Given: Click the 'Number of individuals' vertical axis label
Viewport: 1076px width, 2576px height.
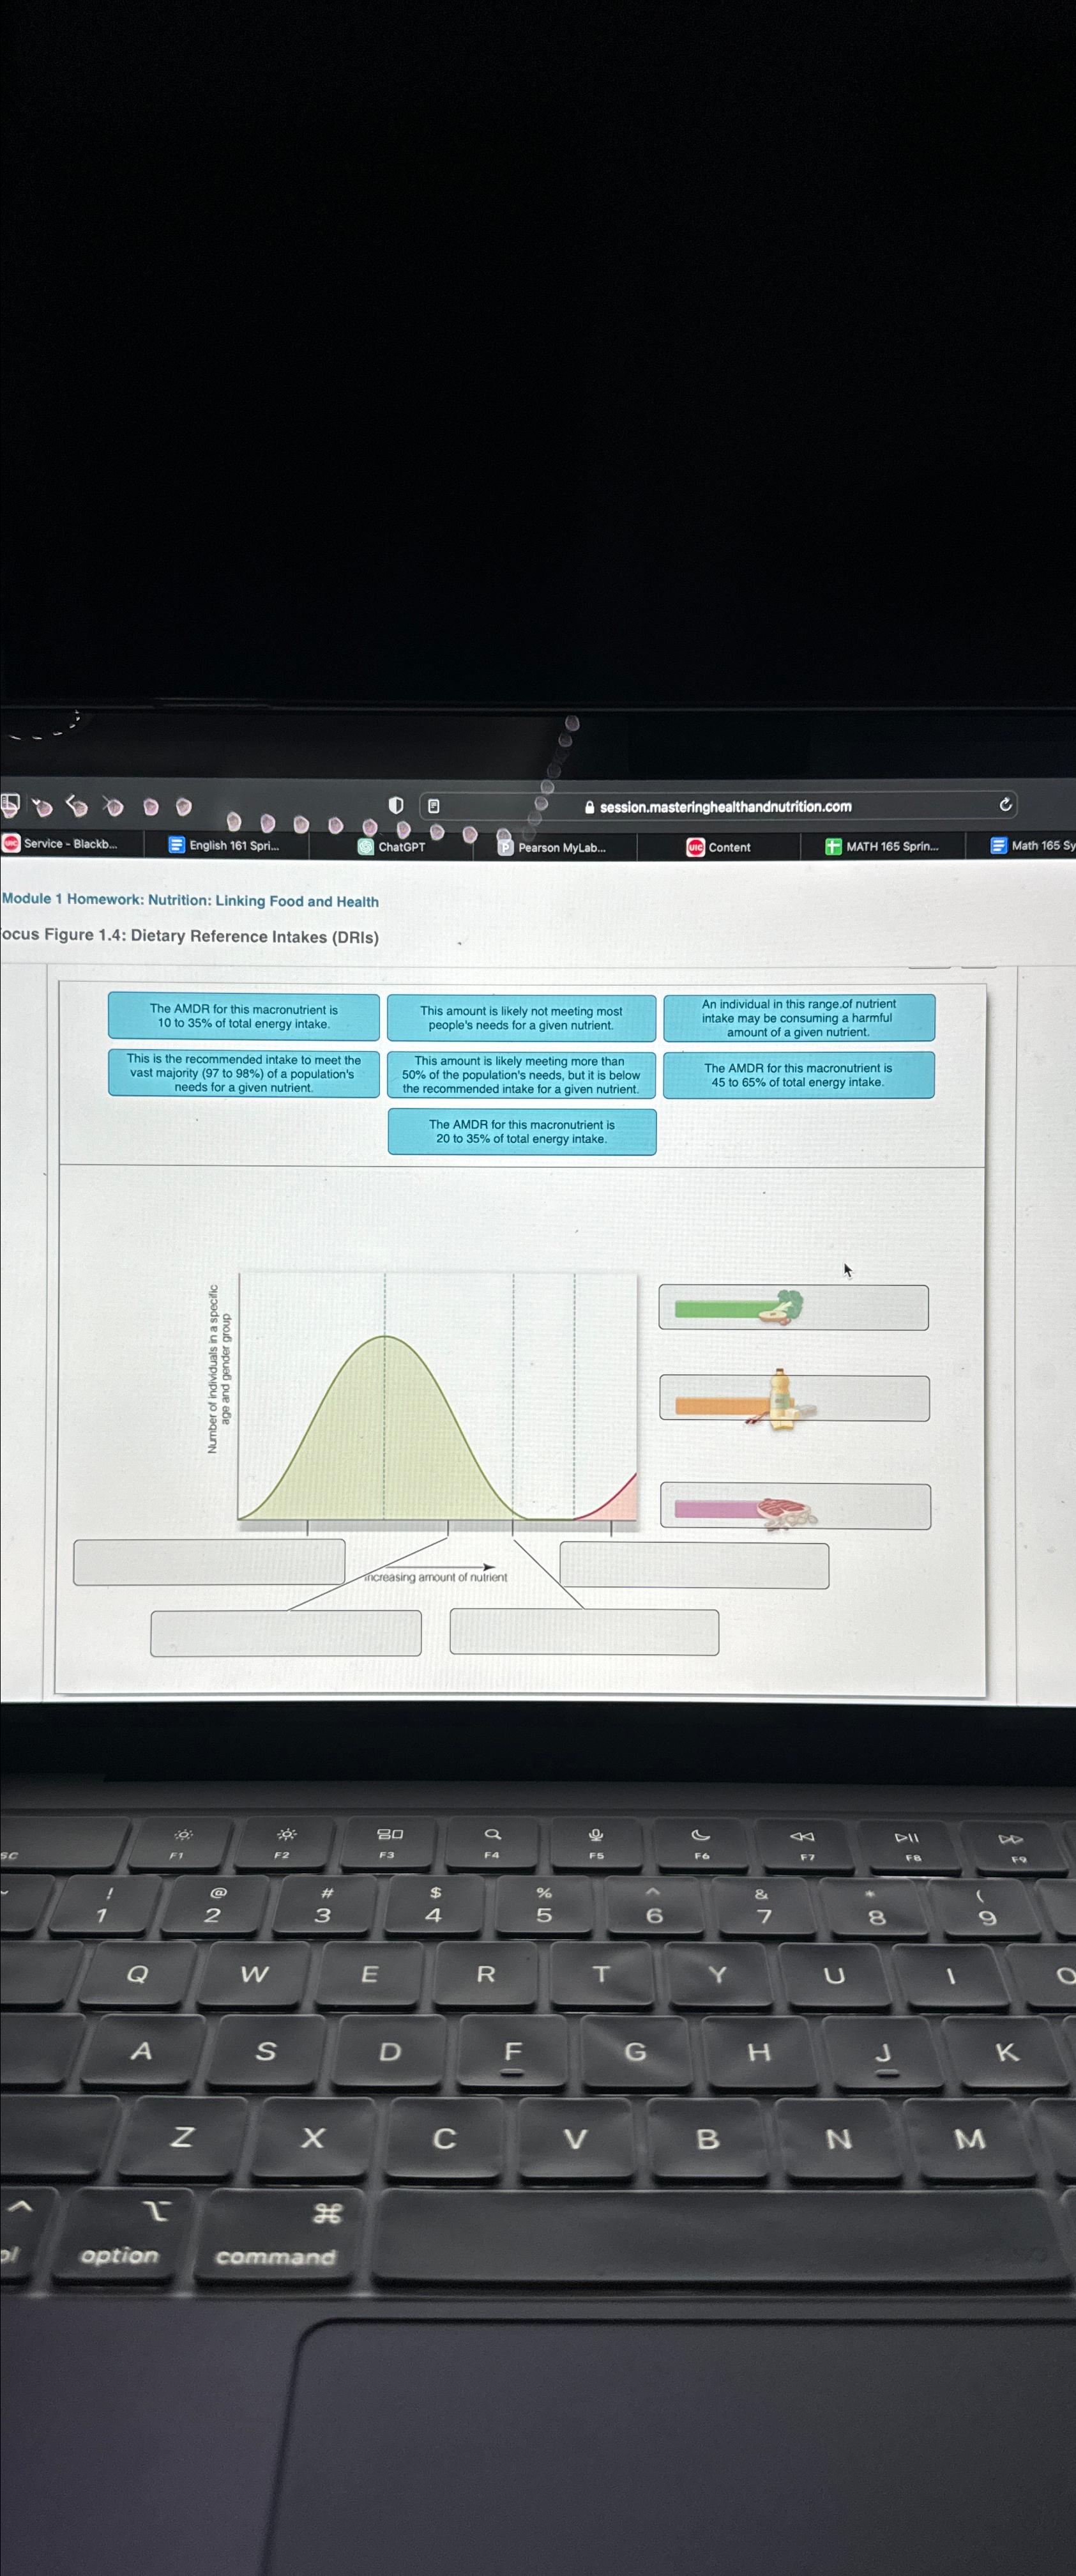Looking at the screenshot, I should click(x=219, y=1368).
